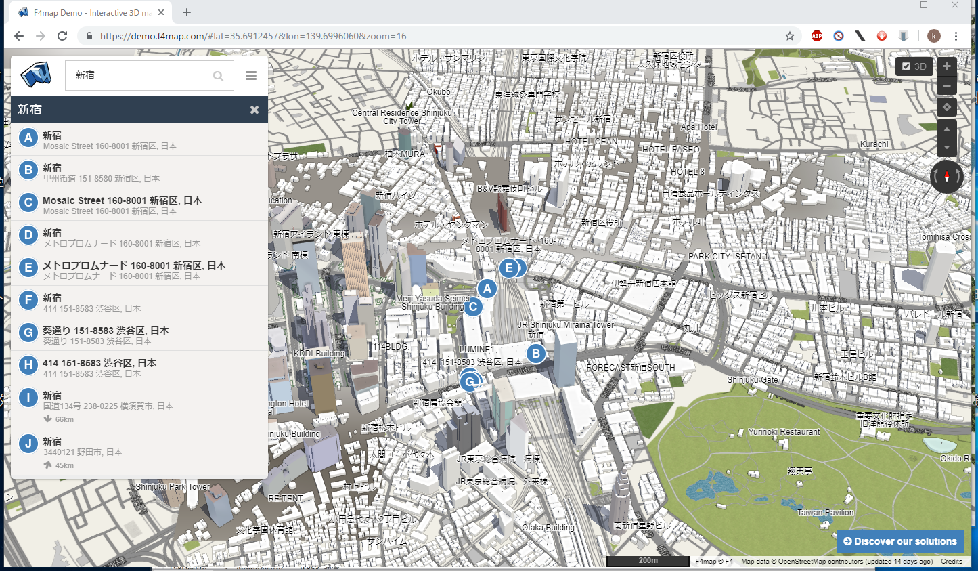Toggle the 3D view checkbox
Viewport: 978px width, 571px height.
[x=906, y=66]
